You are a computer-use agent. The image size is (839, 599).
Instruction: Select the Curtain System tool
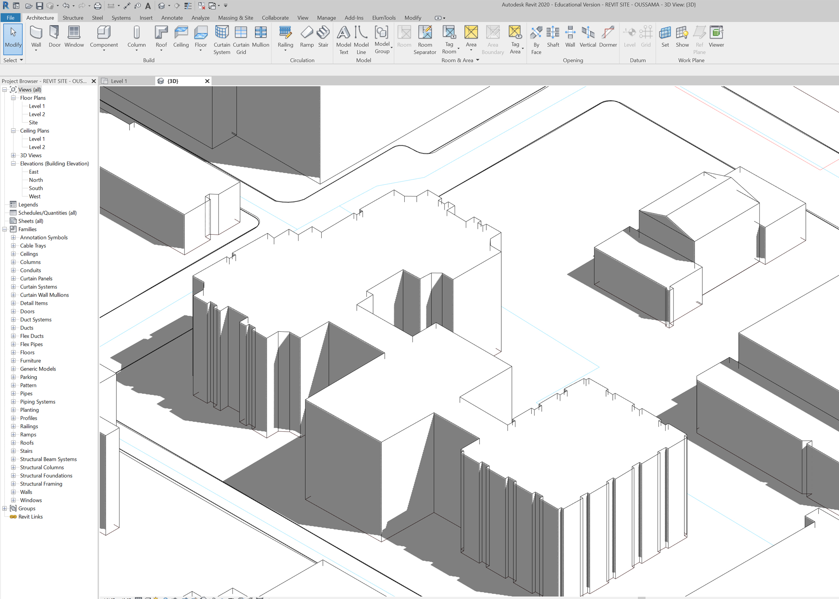[x=222, y=40]
